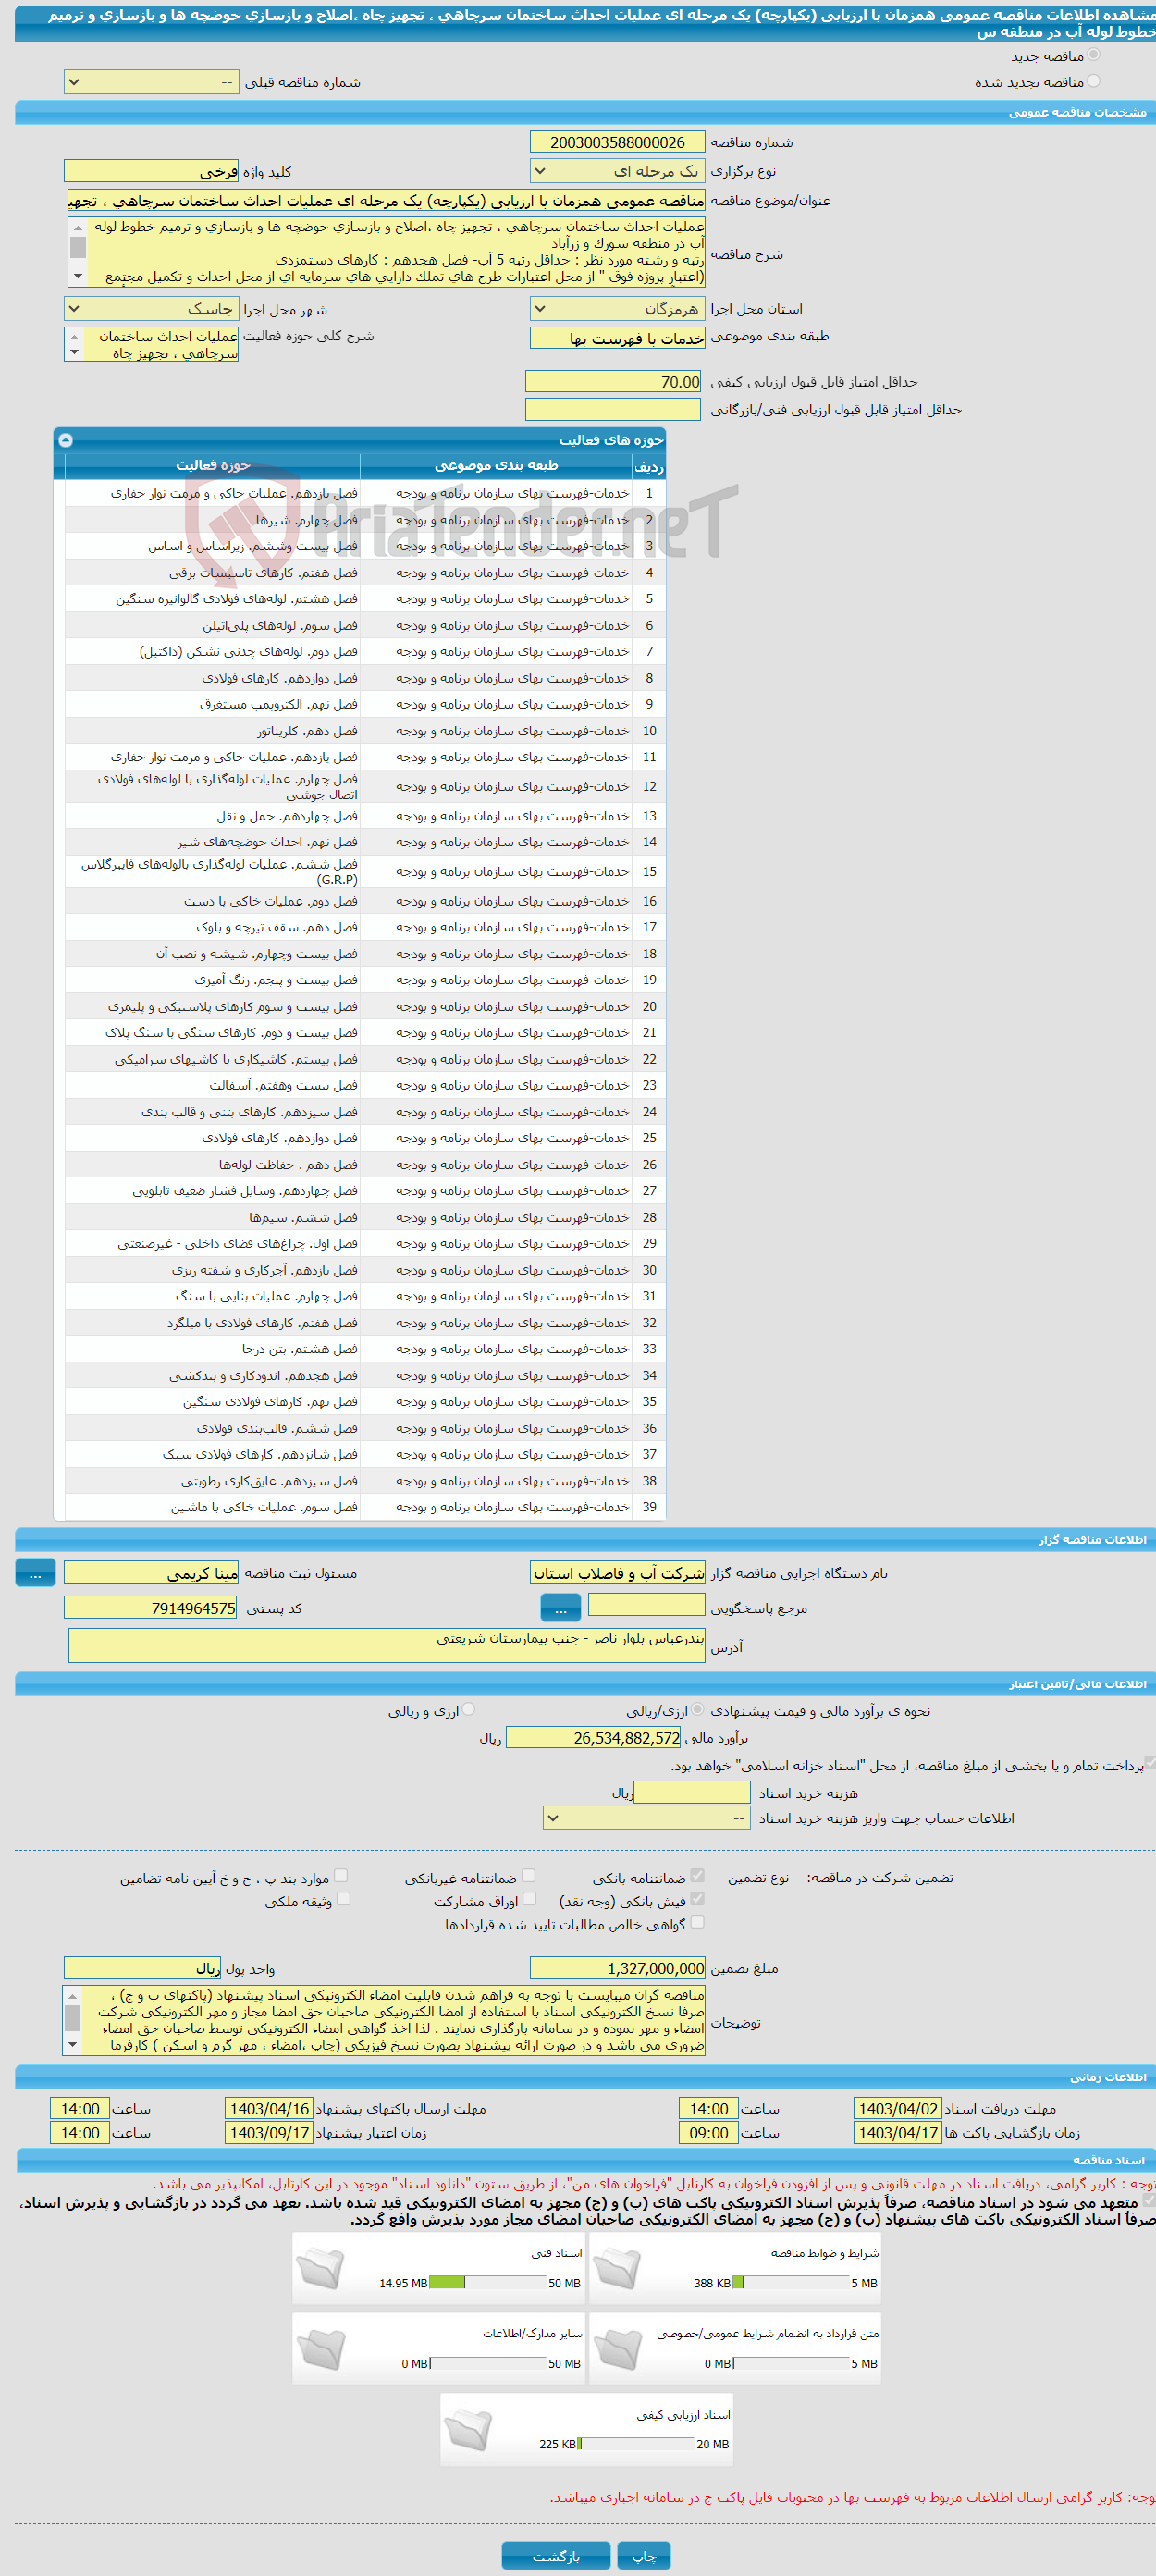1156x2576 pixels.
Task: Collapse the حوزه های فعالیت panel icon
Action: tap(65, 439)
